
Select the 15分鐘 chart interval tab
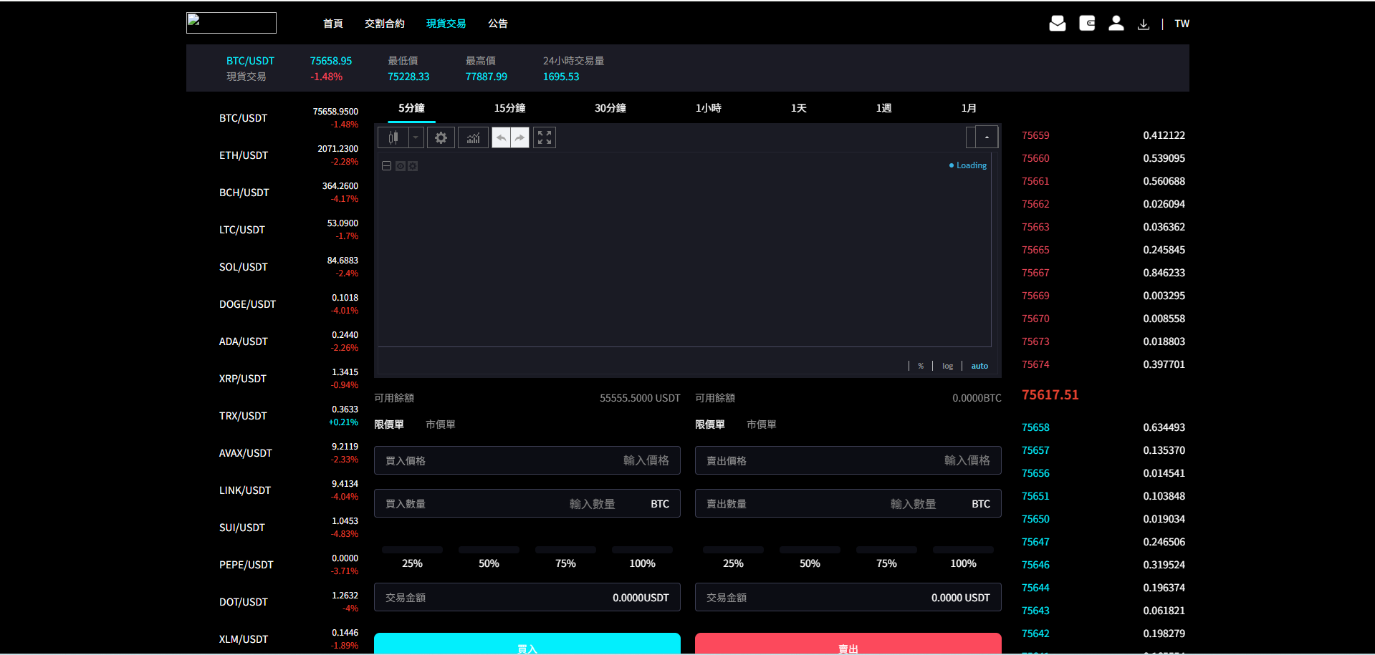[509, 108]
